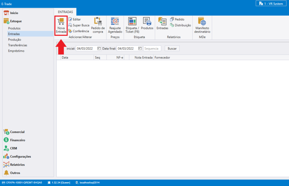Click the Sequencia input field

click(152, 48)
